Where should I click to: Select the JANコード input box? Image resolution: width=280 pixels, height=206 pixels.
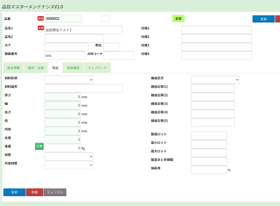(x=119, y=55)
